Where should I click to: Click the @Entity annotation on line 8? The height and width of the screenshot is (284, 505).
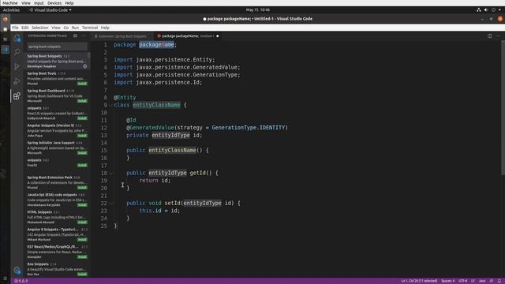pos(125,97)
